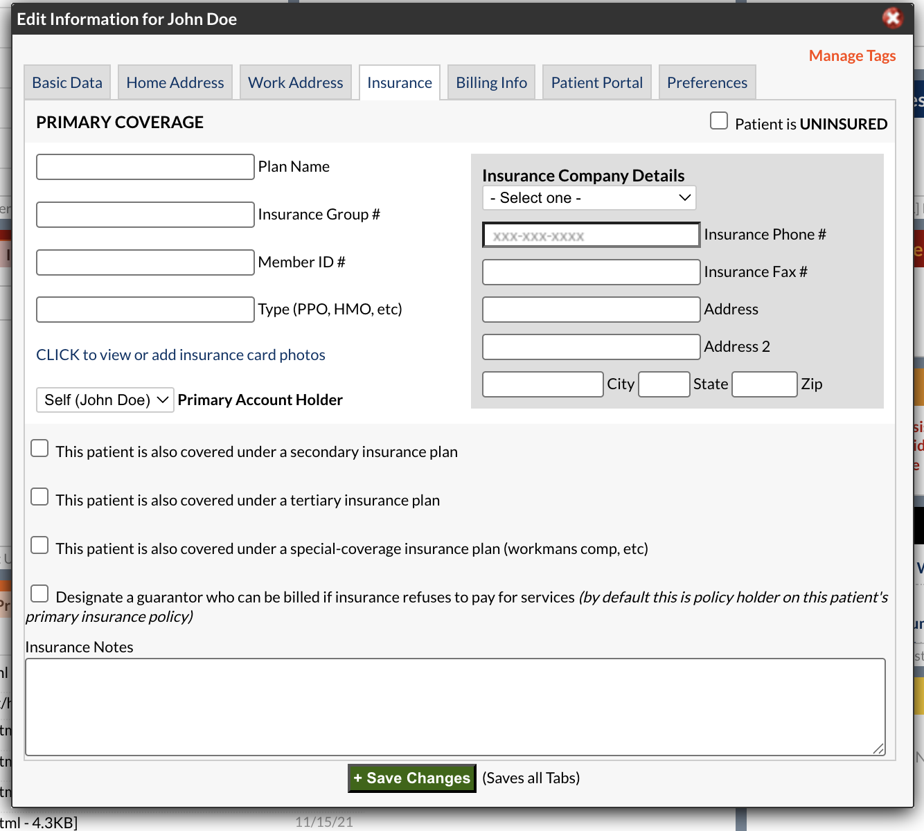Switch to the Home Address tab
Screen dimensions: 924x831
[175, 82]
